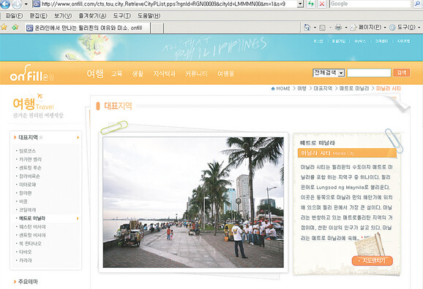Click the site search text field
Screen dimensions: 423x289
(369, 73)
